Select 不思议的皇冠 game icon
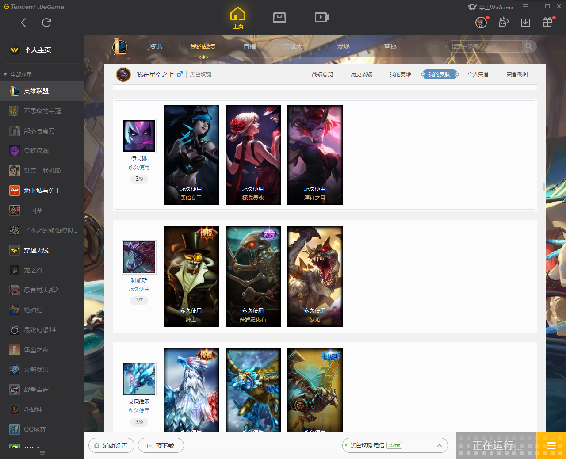566x459 pixels. click(15, 111)
